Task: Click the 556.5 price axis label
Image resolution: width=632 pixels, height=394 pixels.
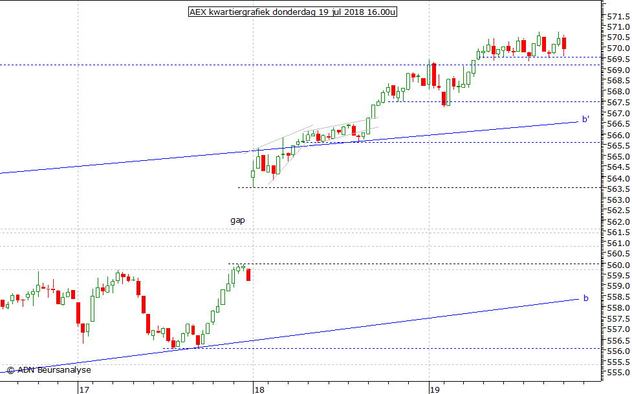Action: tap(618, 340)
